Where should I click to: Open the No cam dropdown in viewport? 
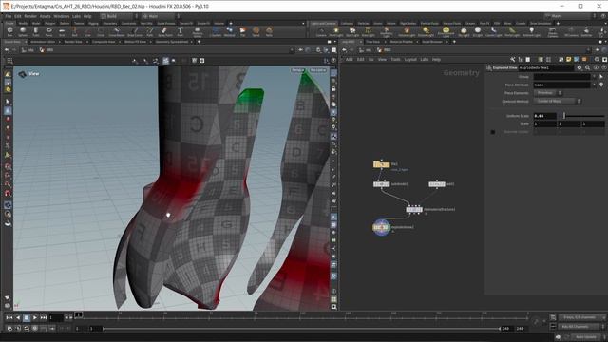(x=318, y=70)
